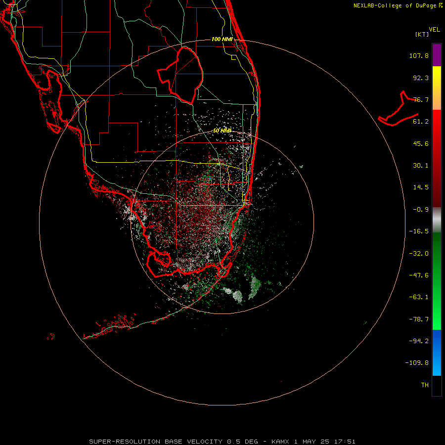The width and height of the screenshot is (445, 445).
Task: Click the purple segment of the color bar
Action: (437, 55)
